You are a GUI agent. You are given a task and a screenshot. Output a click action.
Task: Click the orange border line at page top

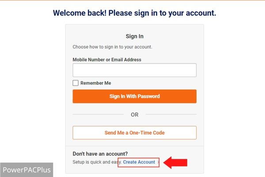pos(132,0)
